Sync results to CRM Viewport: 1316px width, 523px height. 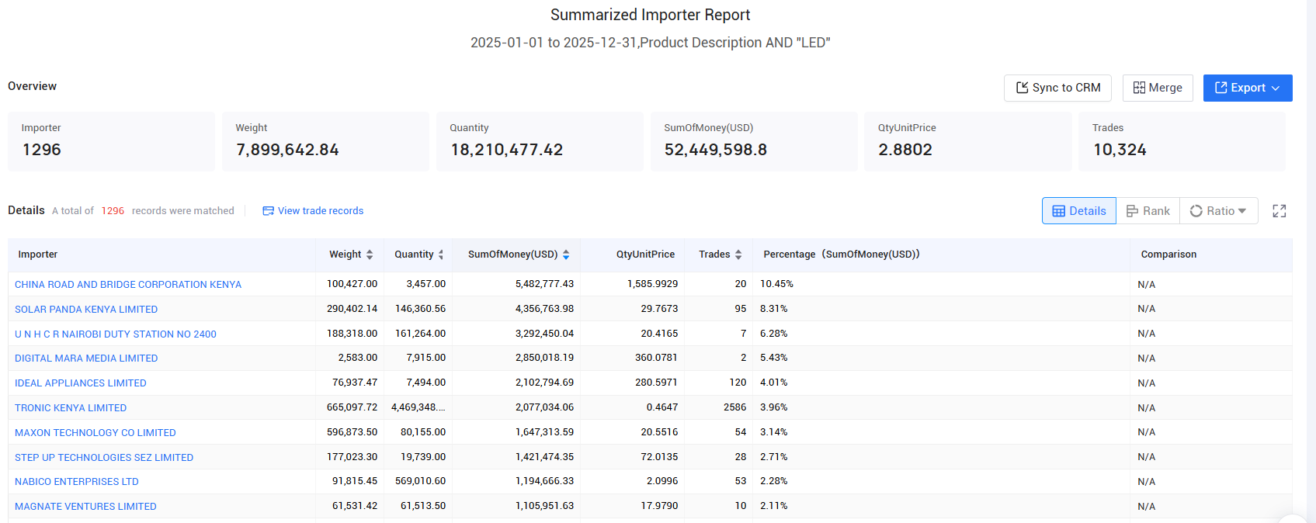[x=1057, y=88]
